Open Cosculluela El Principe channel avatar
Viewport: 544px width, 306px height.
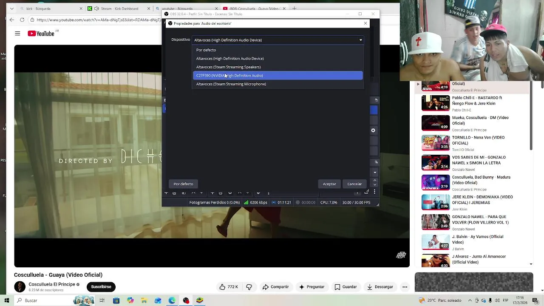[20, 287]
